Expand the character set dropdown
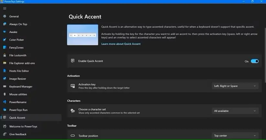Image resolution: width=266 pixels, height=140 pixels. [235, 111]
